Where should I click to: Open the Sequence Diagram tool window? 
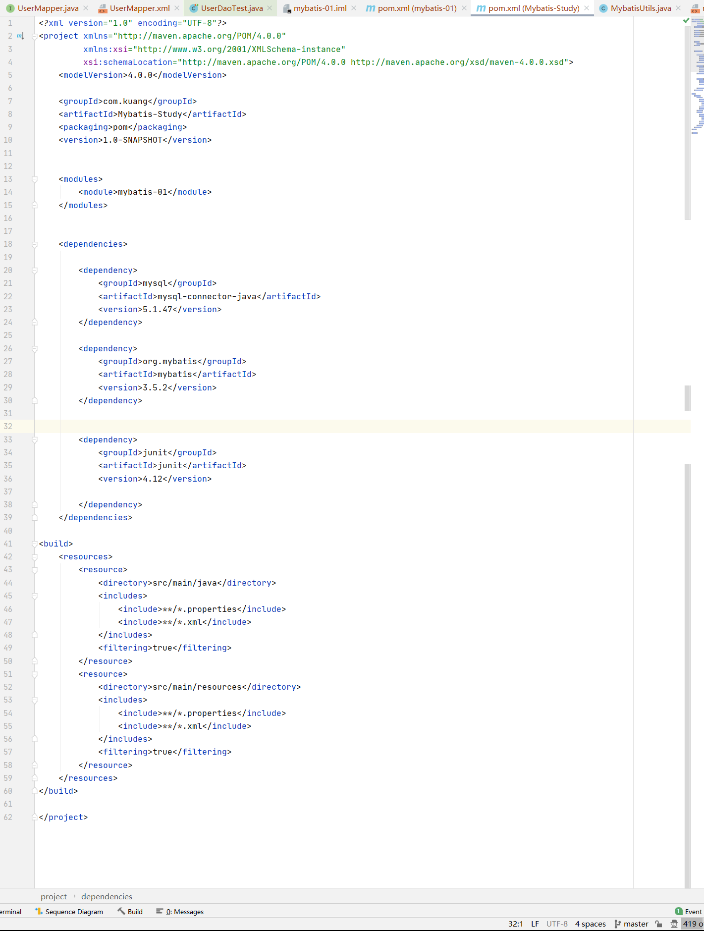pos(69,912)
